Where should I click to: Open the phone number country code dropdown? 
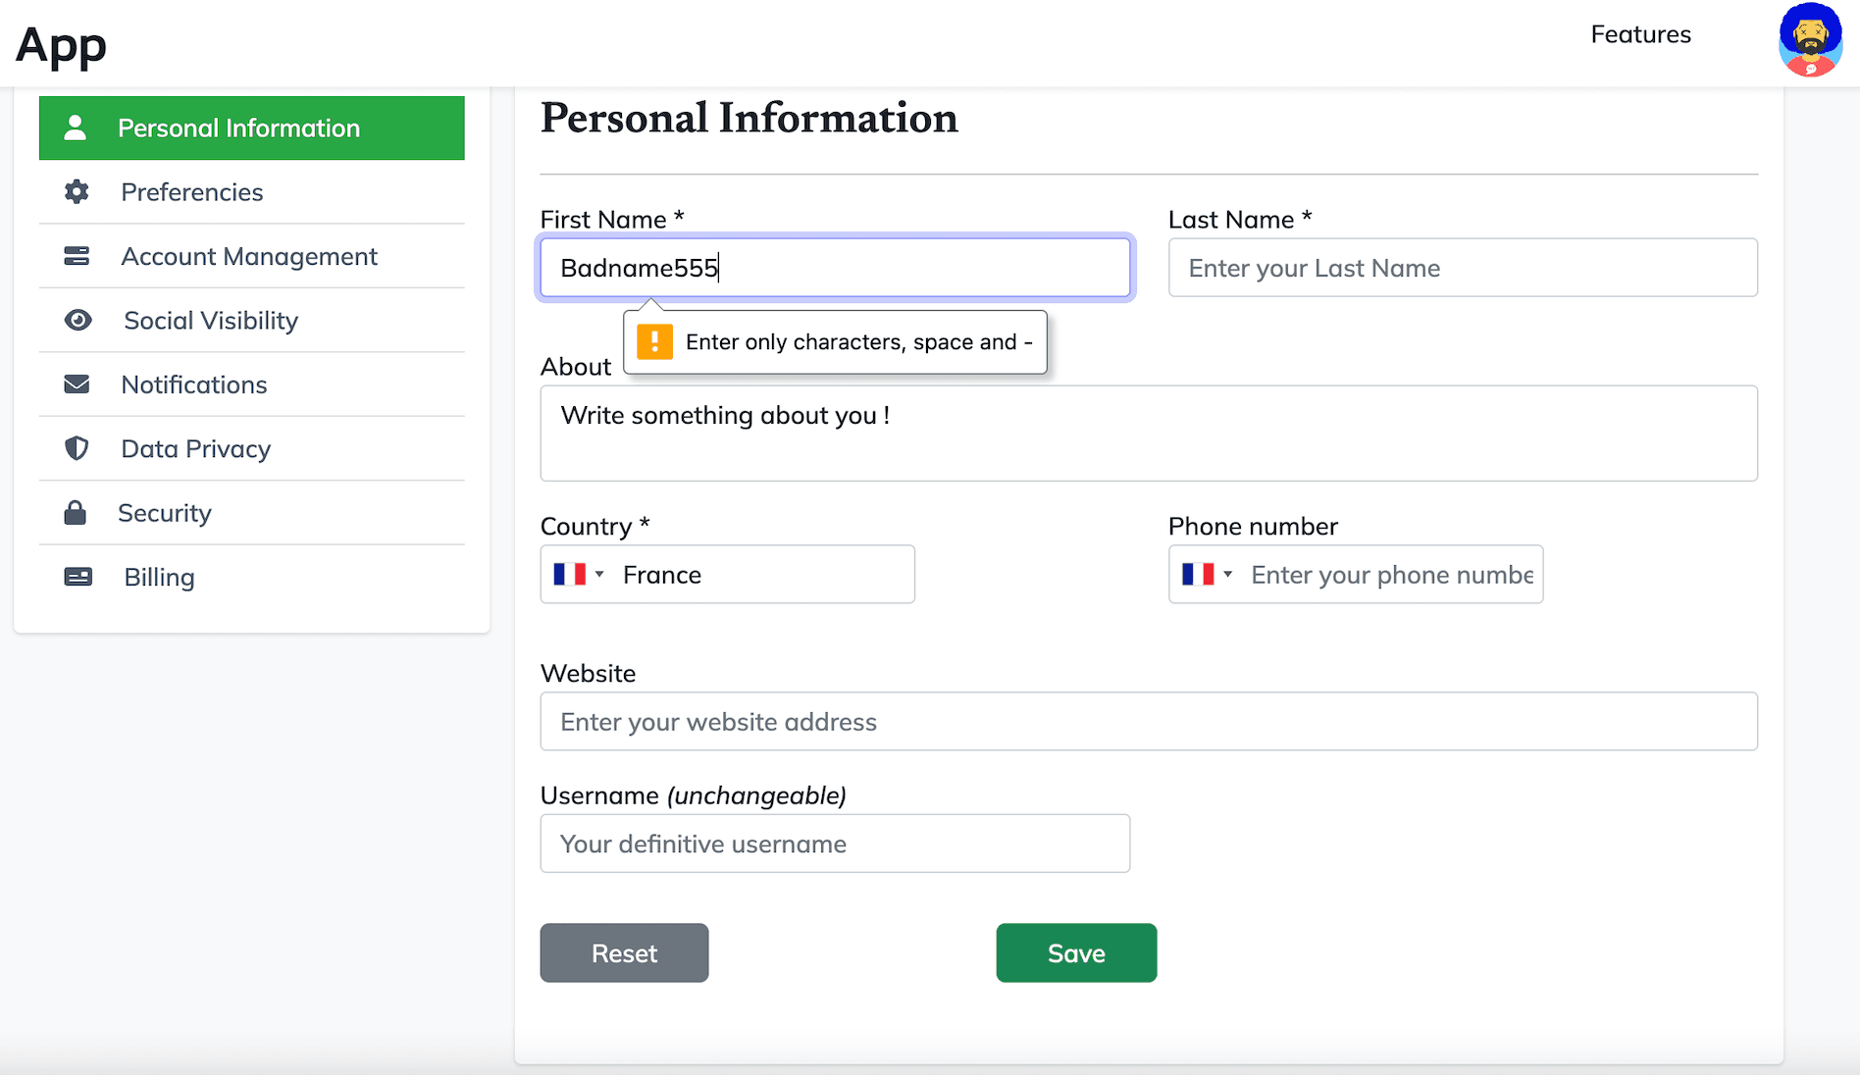click(x=1206, y=575)
